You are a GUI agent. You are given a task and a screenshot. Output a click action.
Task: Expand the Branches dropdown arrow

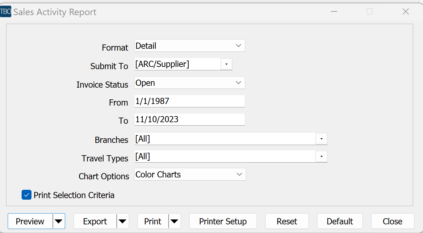tap(321, 139)
